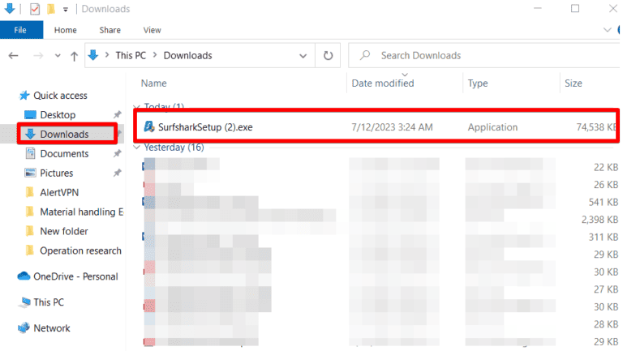Open the Material handling folder
Viewport: 623px width, 351px height.
tap(81, 212)
